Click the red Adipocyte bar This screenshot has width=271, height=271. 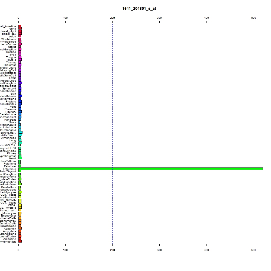20,239
